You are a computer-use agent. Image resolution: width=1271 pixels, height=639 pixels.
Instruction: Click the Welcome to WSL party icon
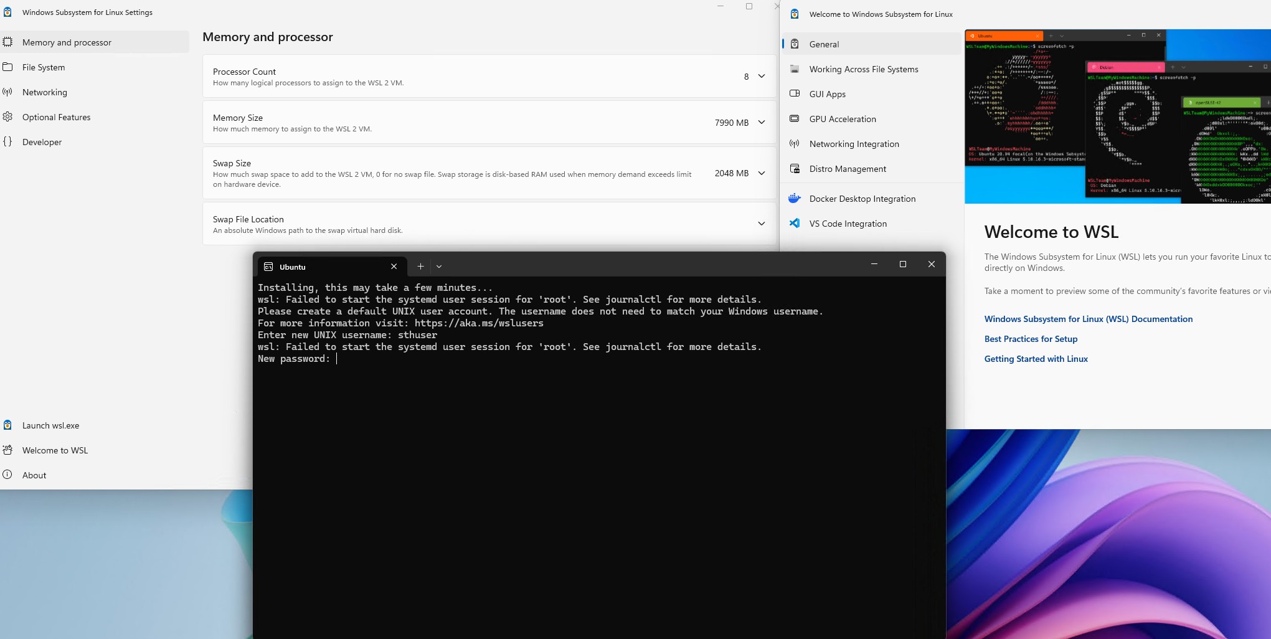click(x=7, y=450)
